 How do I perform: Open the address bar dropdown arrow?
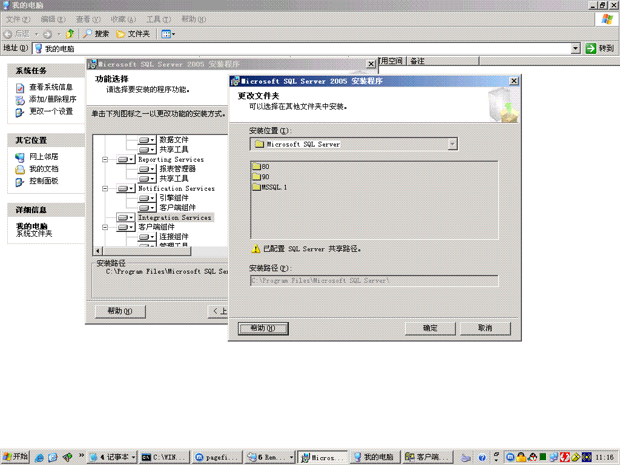point(576,48)
